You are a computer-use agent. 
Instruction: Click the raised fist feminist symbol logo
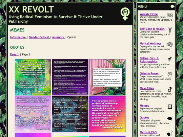coord(125,14)
